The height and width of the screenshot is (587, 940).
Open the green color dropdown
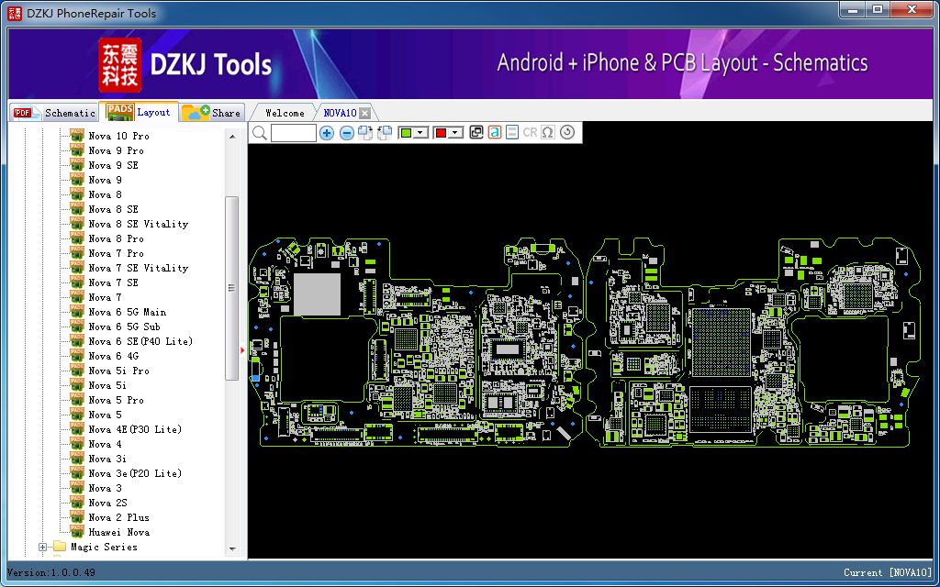[421, 133]
